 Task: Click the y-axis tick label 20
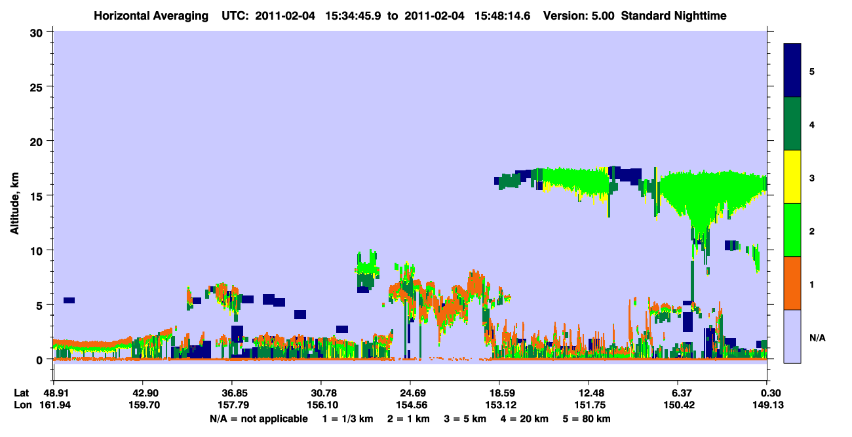[x=38, y=141]
